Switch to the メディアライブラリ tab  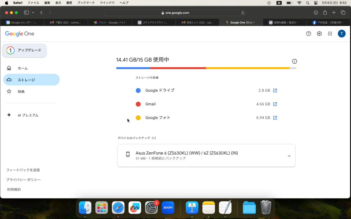154,23
